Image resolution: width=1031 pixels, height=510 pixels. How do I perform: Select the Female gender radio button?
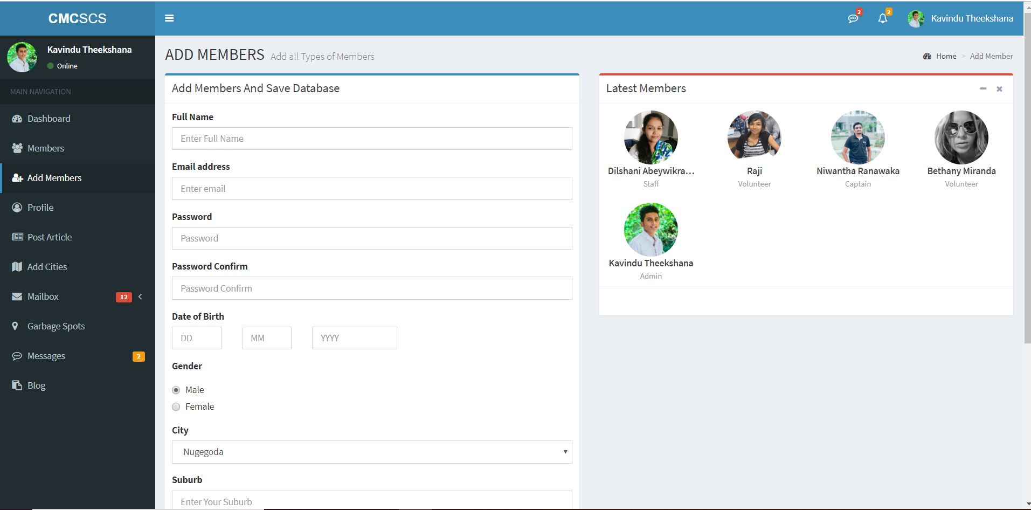pos(176,406)
